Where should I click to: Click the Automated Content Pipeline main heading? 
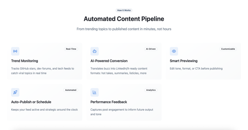coord(124,19)
